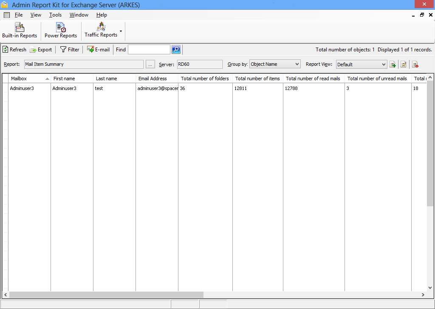
Task: Click the edit report view icon
Action: 404,65
